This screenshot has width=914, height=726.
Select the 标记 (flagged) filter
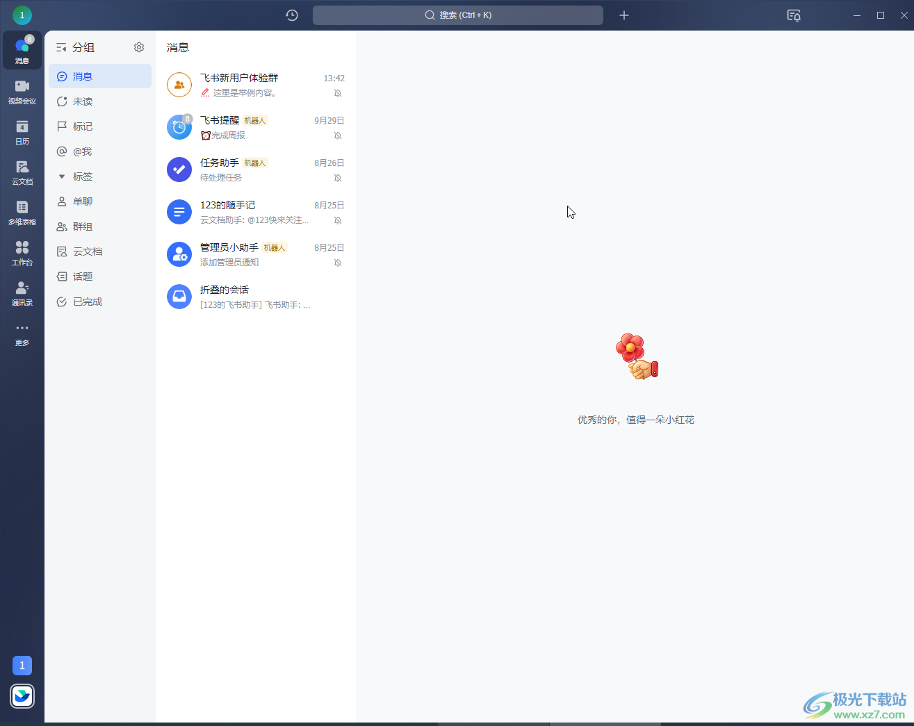[100, 126]
